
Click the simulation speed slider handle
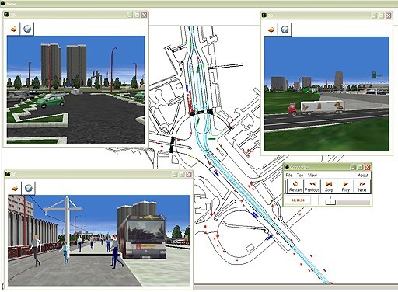(330, 203)
